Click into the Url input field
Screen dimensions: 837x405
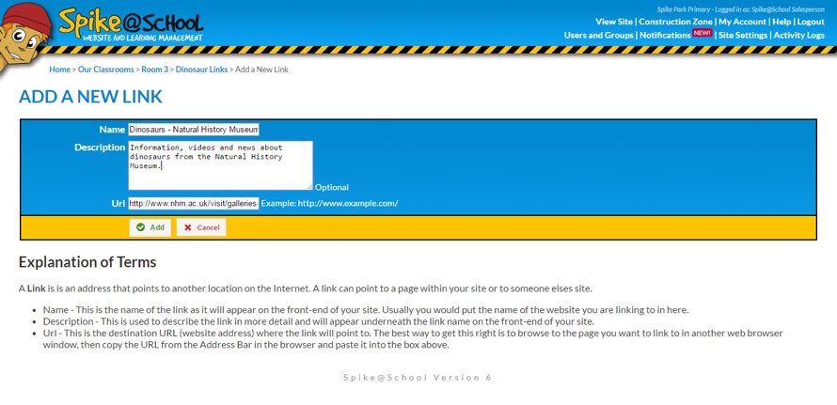(193, 203)
